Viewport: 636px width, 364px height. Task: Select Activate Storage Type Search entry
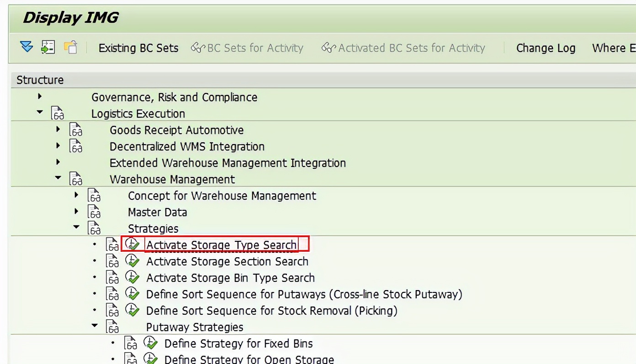[x=221, y=245]
